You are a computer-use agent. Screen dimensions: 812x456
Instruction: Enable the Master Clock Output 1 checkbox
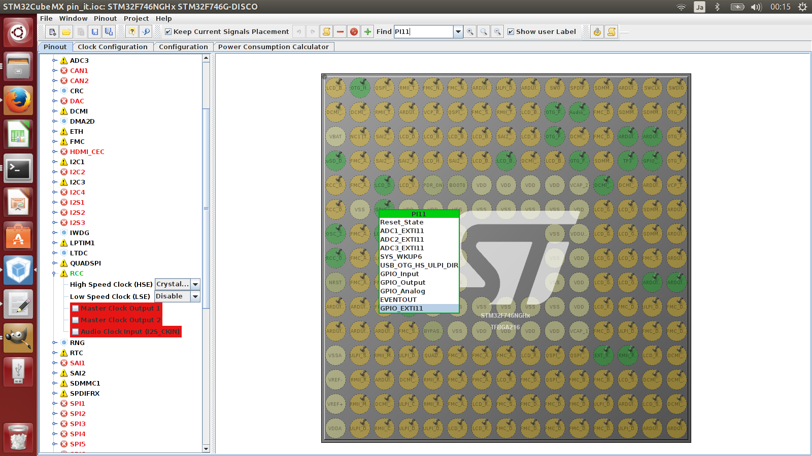click(x=76, y=309)
